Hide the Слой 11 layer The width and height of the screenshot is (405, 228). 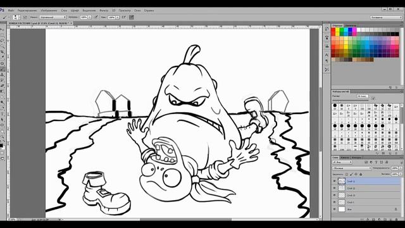tap(334, 181)
